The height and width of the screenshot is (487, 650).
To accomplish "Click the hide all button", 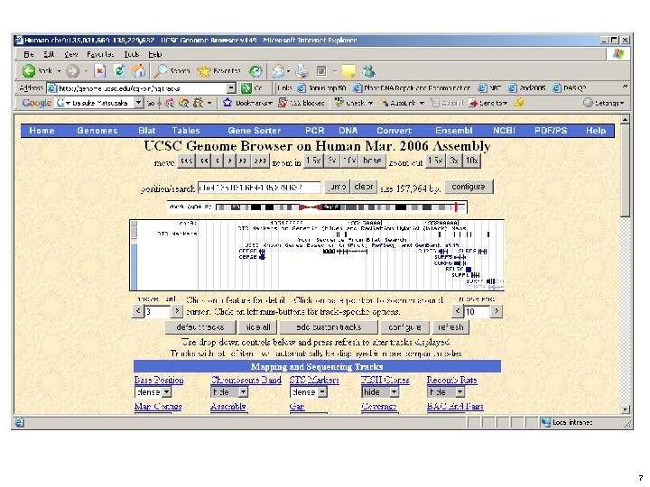I will coord(258,327).
